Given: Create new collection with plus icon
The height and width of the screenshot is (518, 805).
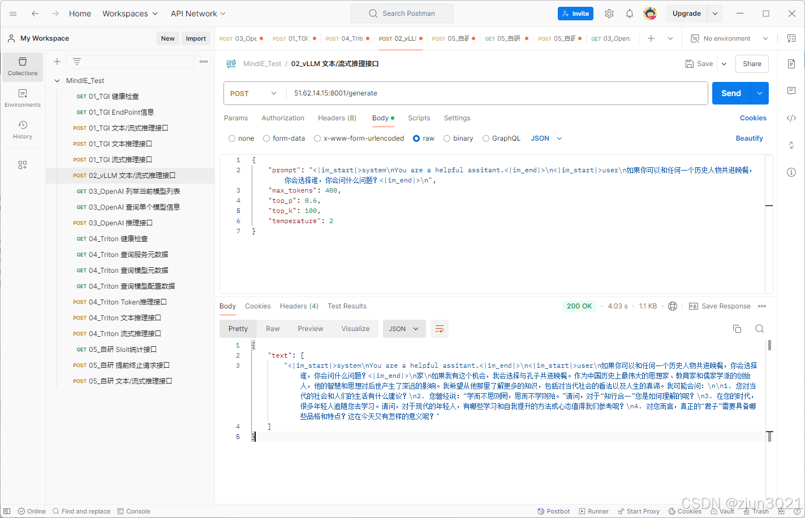Looking at the screenshot, I should click(x=57, y=62).
